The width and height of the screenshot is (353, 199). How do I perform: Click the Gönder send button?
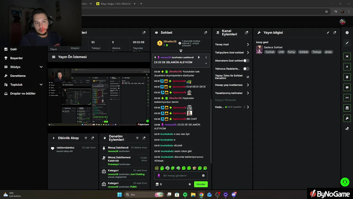201,184
